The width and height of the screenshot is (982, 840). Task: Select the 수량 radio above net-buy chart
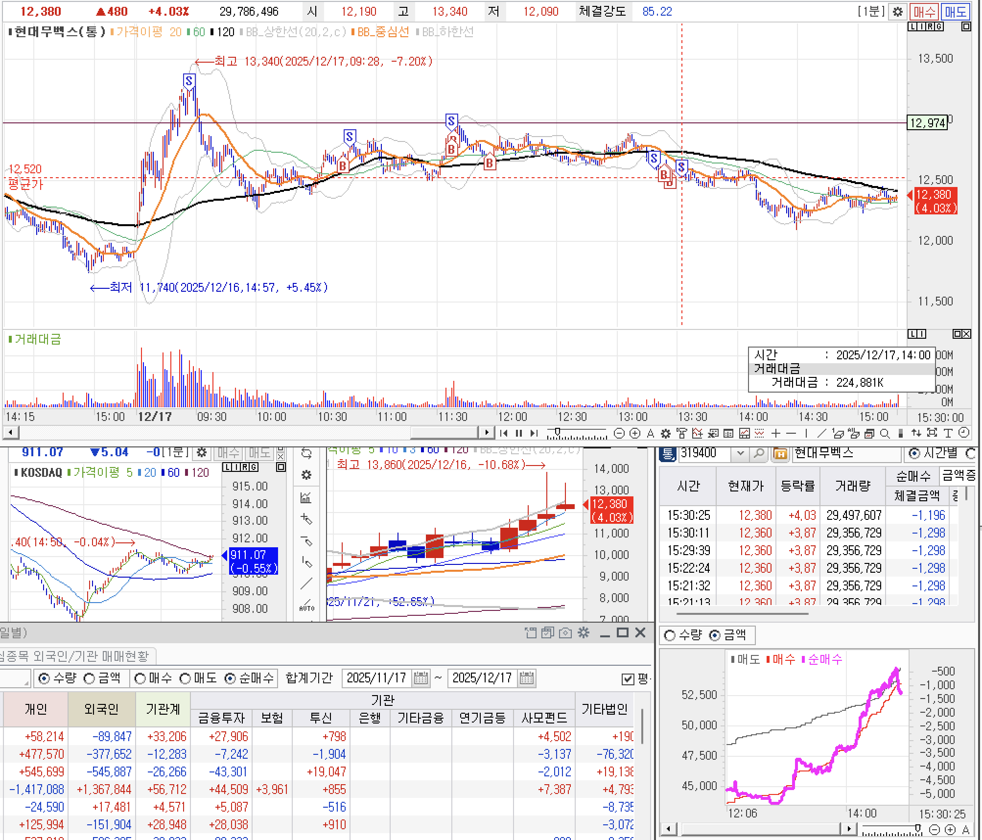(x=670, y=635)
